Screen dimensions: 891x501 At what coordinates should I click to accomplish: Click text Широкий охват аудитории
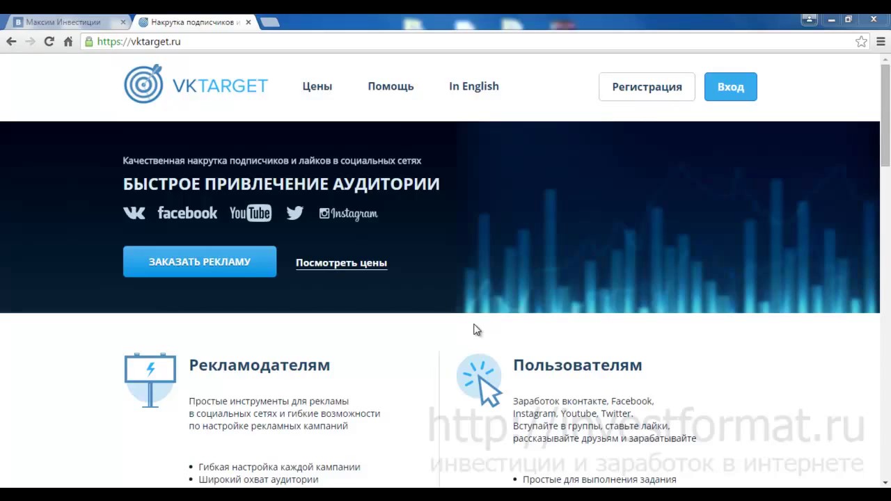(258, 479)
